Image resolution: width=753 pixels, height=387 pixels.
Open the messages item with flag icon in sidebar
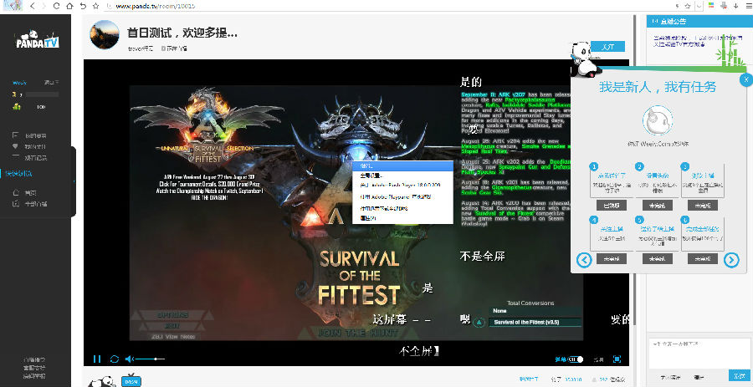[x=30, y=135]
